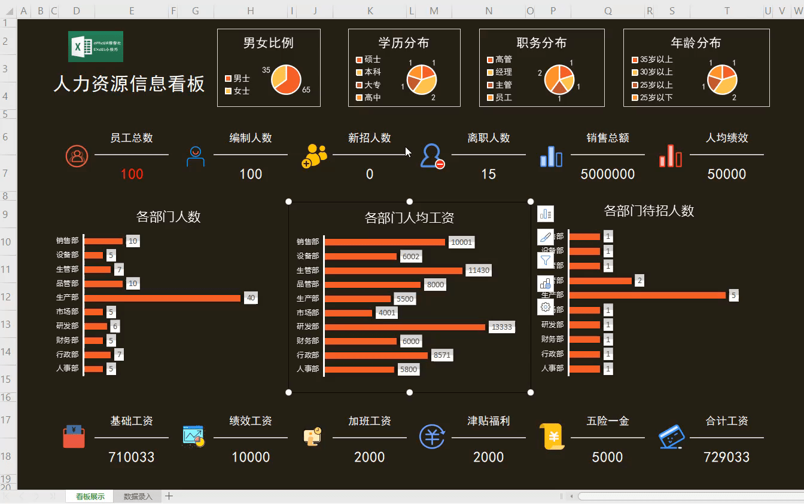
Task: Select the 绩效工资 chart window icon
Action: [194, 437]
